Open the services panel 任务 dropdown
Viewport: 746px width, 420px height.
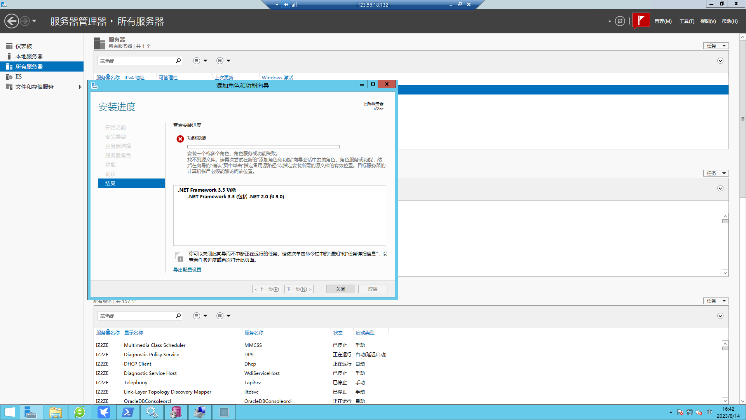coord(716,301)
